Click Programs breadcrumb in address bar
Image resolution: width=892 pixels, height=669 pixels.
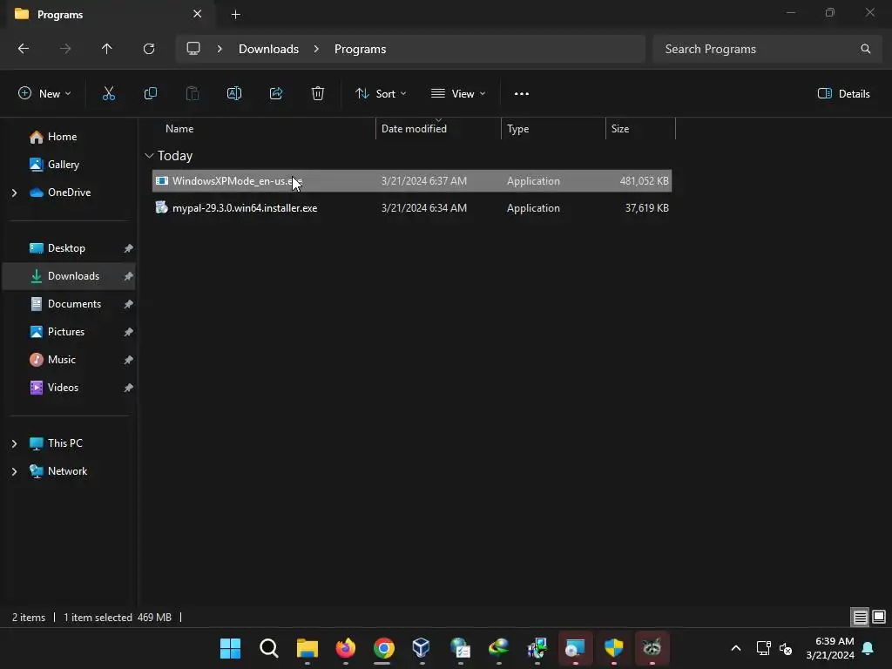pyautogui.click(x=360, y=49)
